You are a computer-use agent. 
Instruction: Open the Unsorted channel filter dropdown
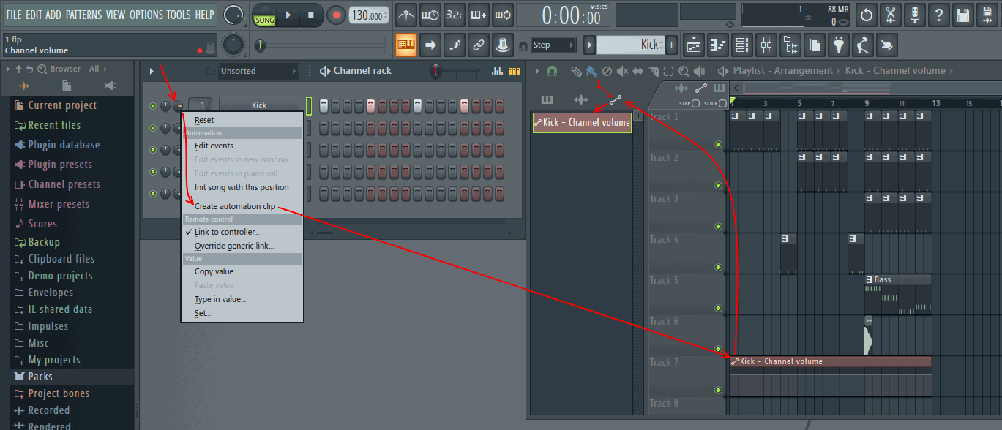click(x=258, y=71)
